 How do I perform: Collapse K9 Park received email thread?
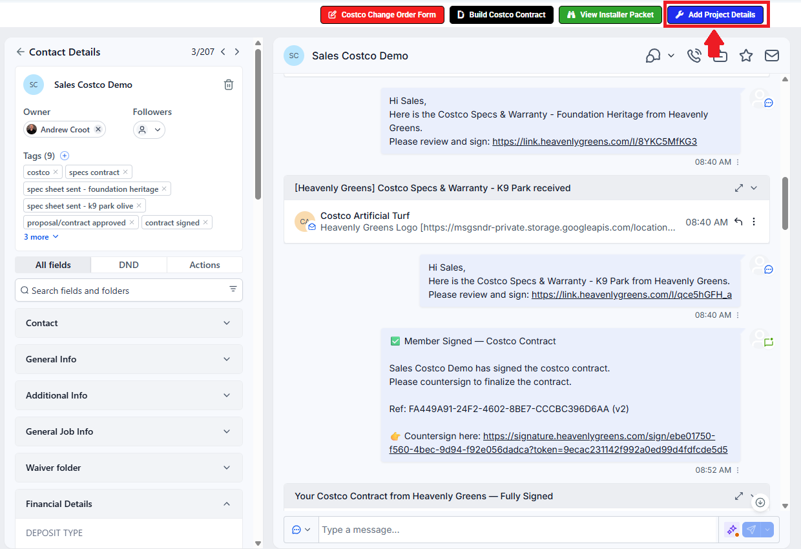click(754, 188)
